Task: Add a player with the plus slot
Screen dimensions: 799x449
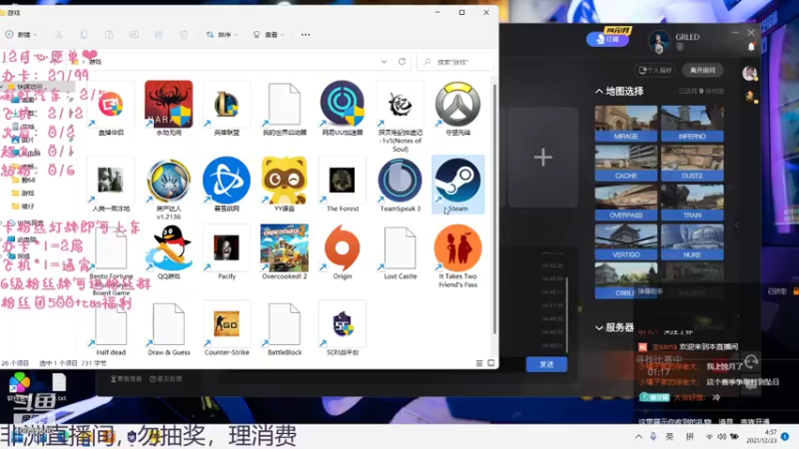Action: pyautogui.click(x=543, y=158)
